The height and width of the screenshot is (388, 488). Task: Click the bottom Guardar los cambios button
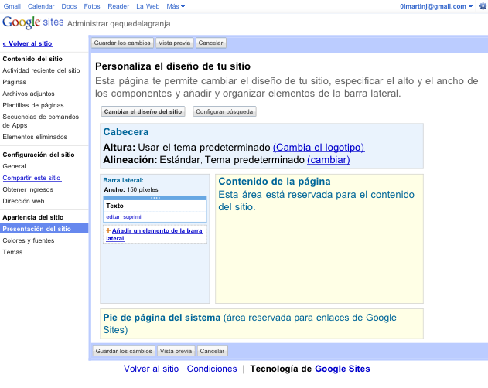(x=124, y=351)
